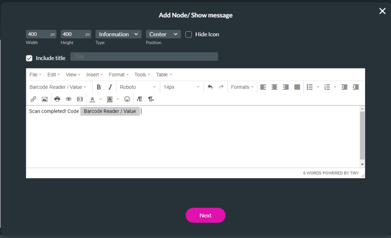Toggle the Include title checkbox

pyautogui.click(x=29, y=58)
